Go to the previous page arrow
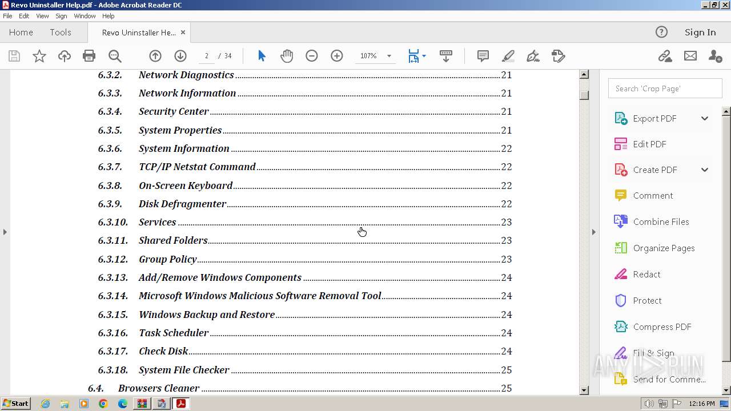Viewport: 731px width, 411px height. [155, 56]
